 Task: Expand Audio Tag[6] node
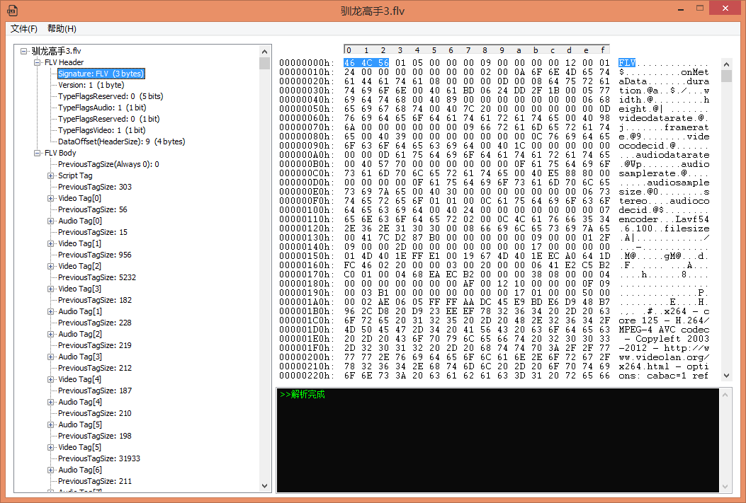pos(50,470)
